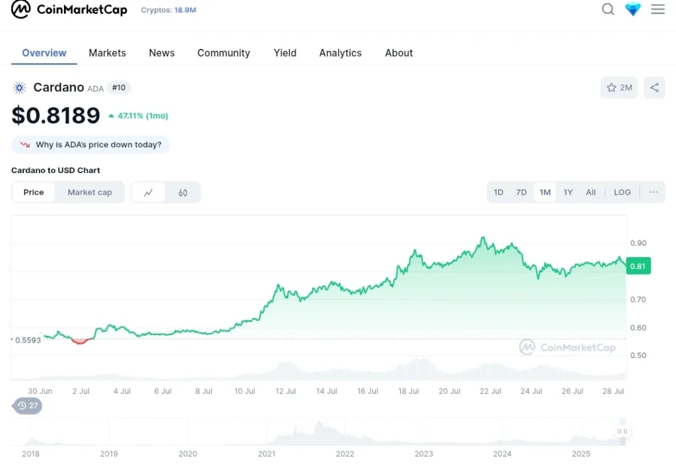The width and height of the screenshot is (676, 471).
Task: Click the share icon button
Action: 654,88
